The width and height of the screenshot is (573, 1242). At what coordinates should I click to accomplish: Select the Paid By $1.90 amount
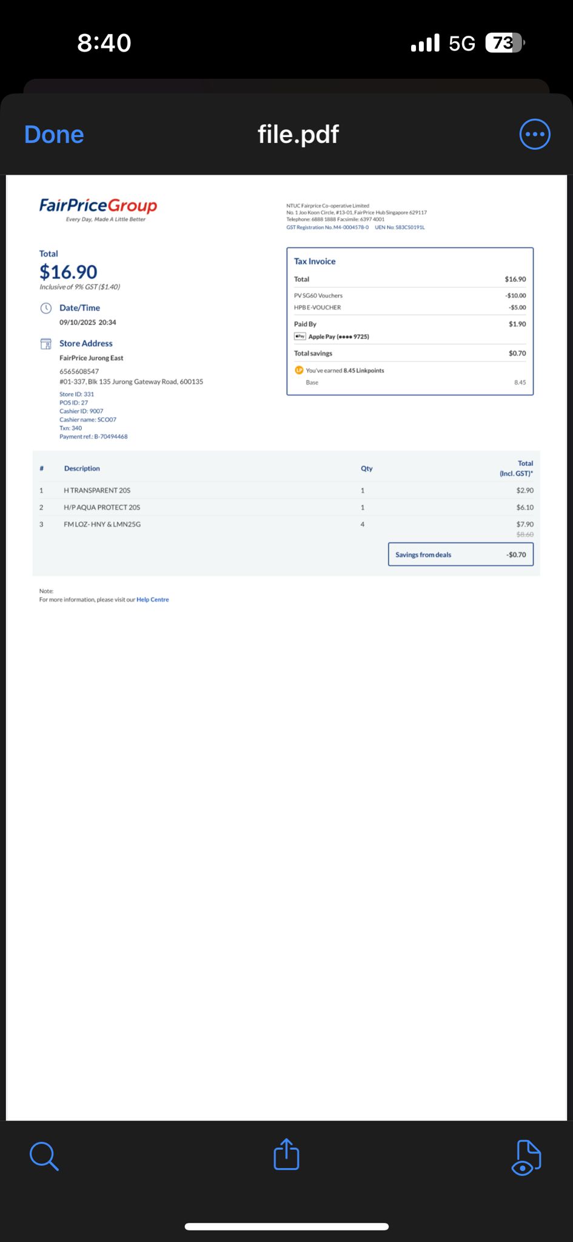(x=517, y=324)
